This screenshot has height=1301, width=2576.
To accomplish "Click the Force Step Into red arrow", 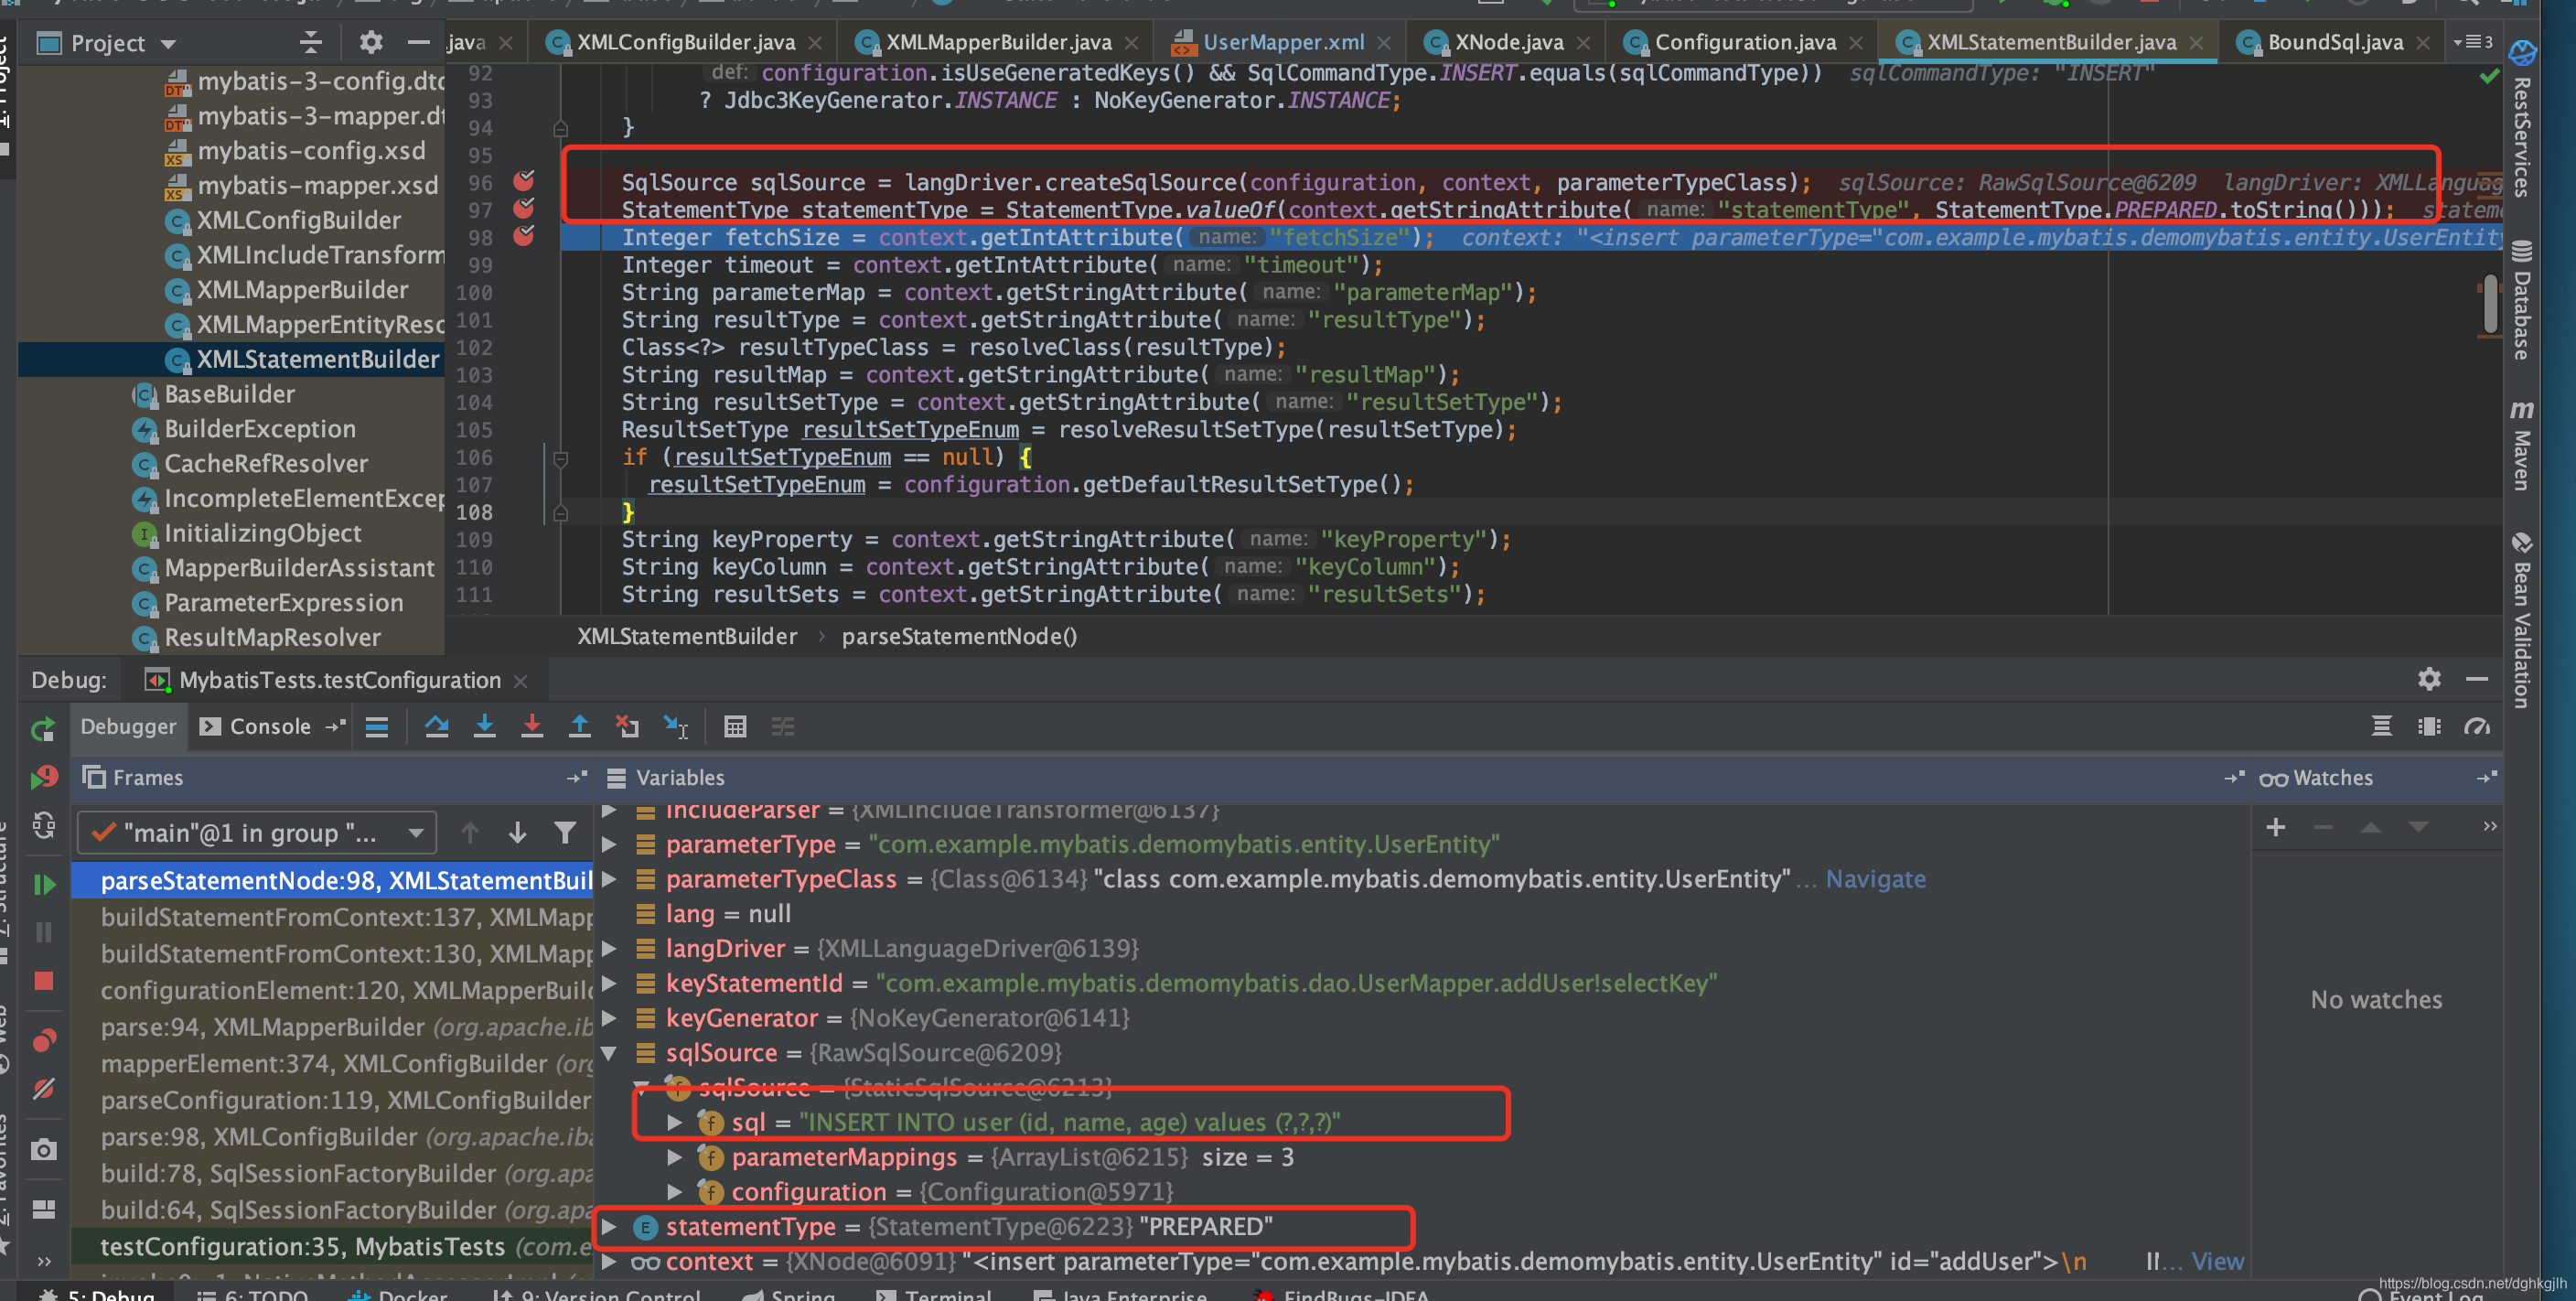I will coord(532,727).
